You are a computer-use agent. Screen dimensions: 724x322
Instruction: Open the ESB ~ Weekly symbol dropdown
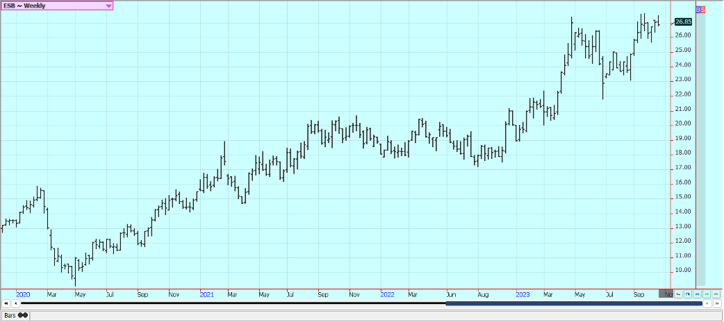coord(56,6)
